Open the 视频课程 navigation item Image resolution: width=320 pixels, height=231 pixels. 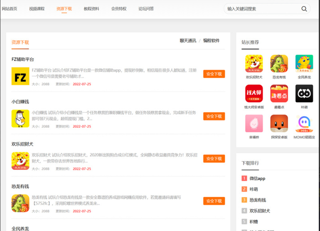(x=37, y=9)
